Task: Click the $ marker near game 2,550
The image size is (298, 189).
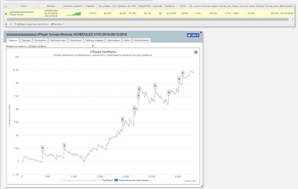Action: click(x=155, y=86)
